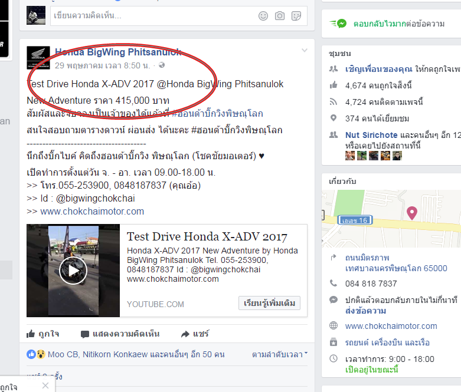The width and height of the screenshot is (461, 392).
Task: Close the ถูกใจ popup at bottom left
Action: (x=45, y=386)
